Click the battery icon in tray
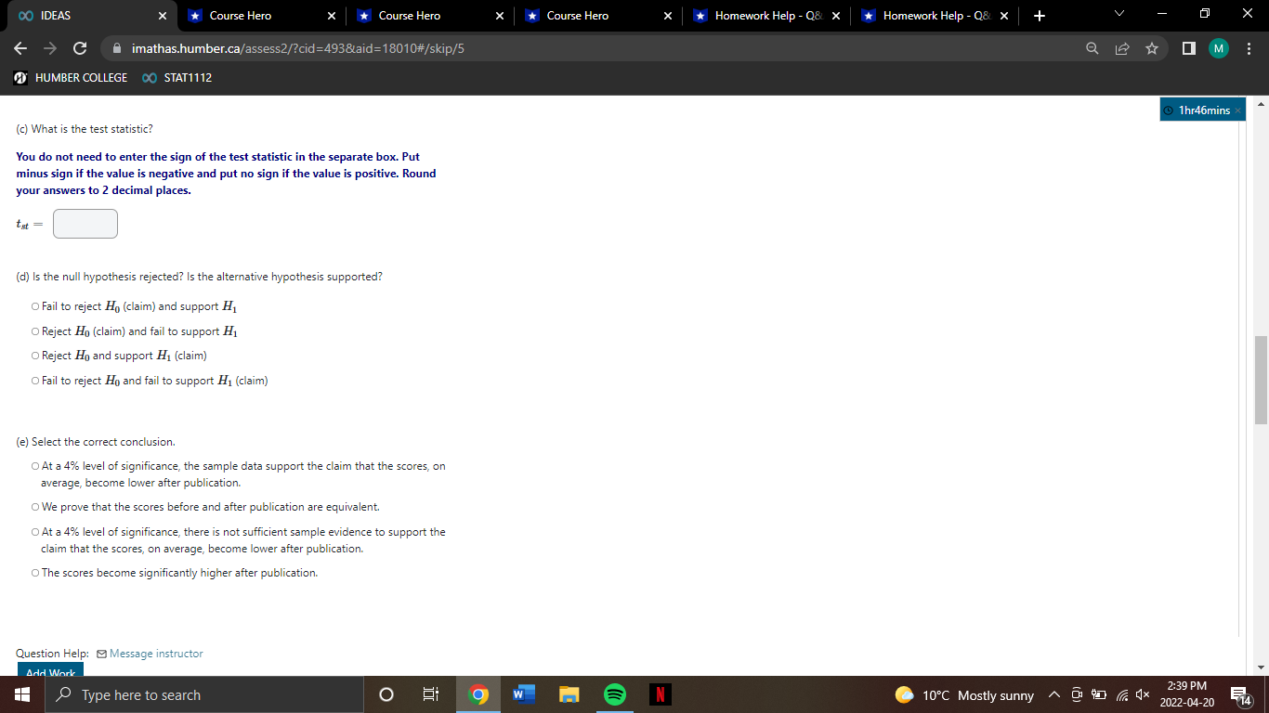 [x=1097, y=695]
